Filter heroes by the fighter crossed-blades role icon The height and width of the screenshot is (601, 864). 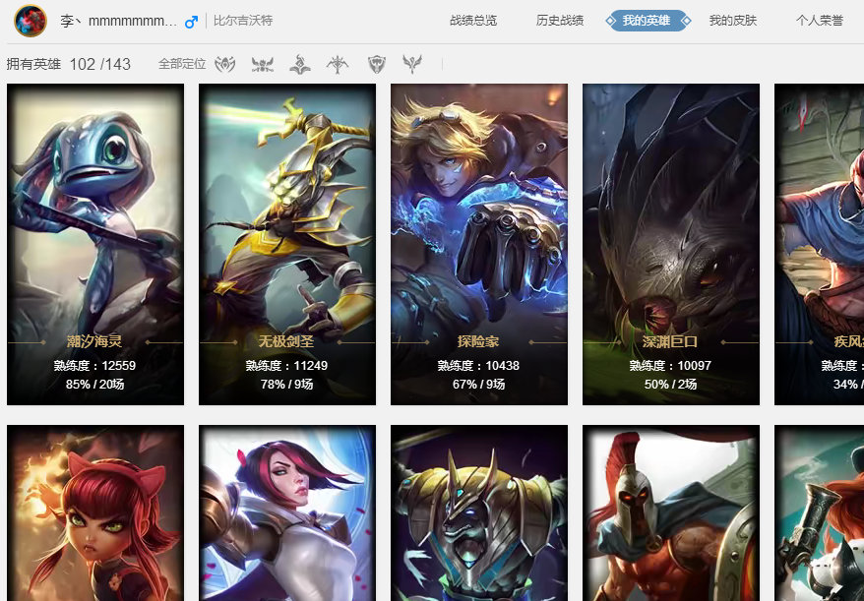tap(263, 65)
